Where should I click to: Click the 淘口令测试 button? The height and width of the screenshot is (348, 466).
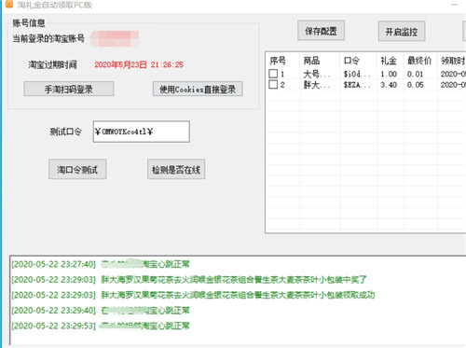(x=77, y=169)
